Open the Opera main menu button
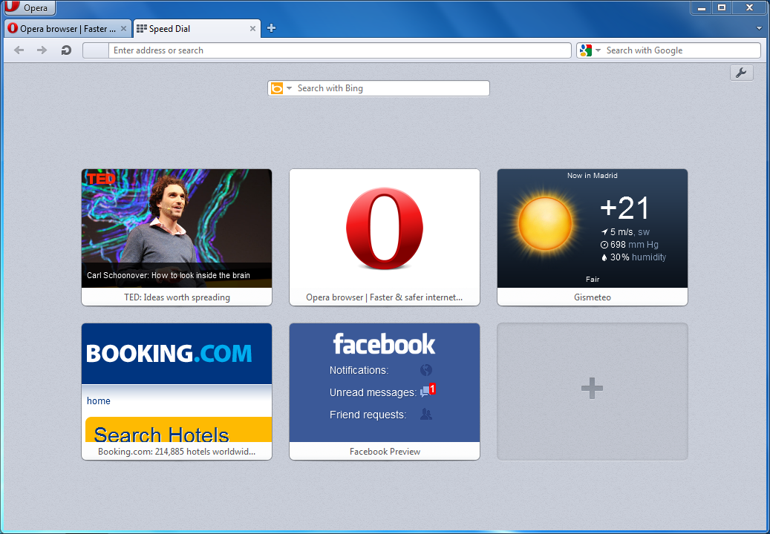The width and height of the screenshot is (770, 534). (x=30, y=8)
